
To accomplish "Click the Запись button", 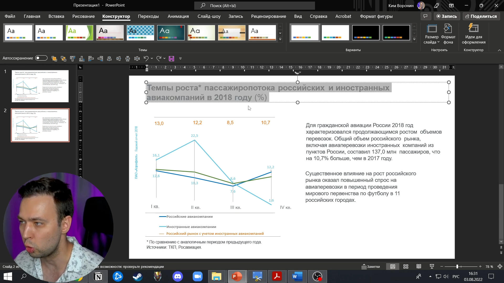I will click(447, 16).
